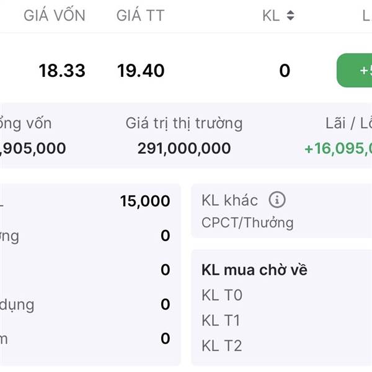The image size is (372, 372).
Task: Open the KL khác info icon
Action: pyautogui.click(x=277, y=200)
